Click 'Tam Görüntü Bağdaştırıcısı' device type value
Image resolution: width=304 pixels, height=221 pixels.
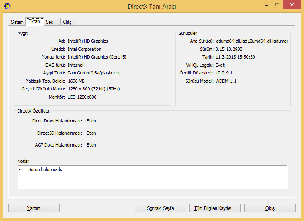(x=93, y=73)
